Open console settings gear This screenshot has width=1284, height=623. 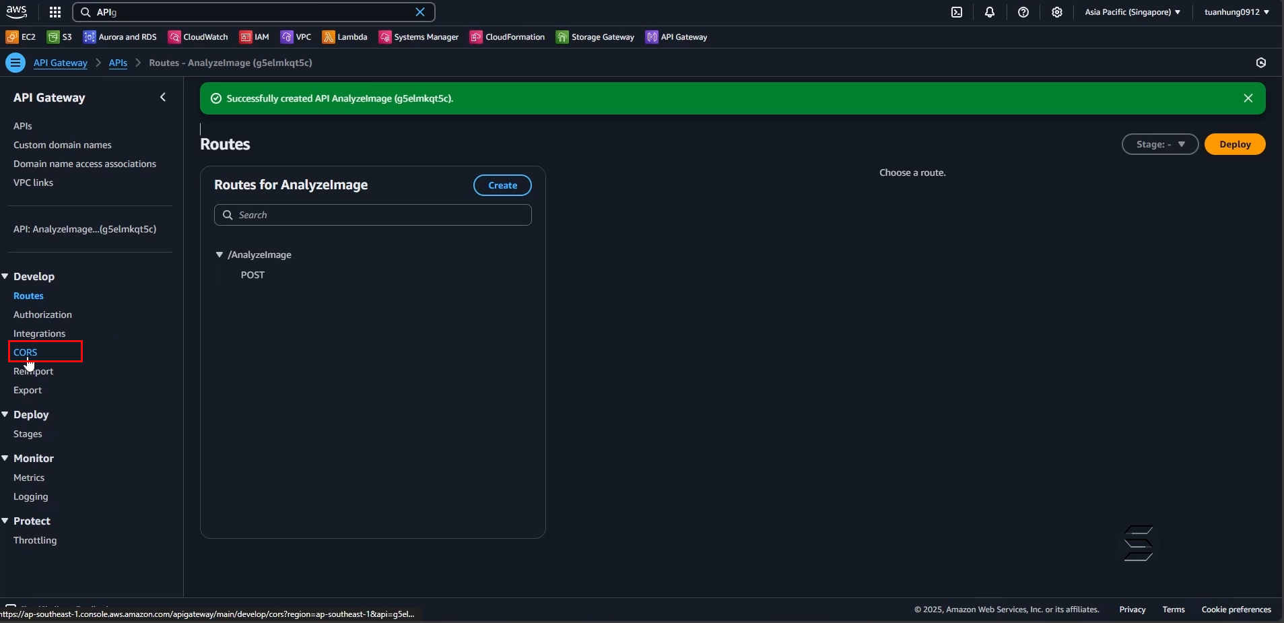tap(1057, 12)
